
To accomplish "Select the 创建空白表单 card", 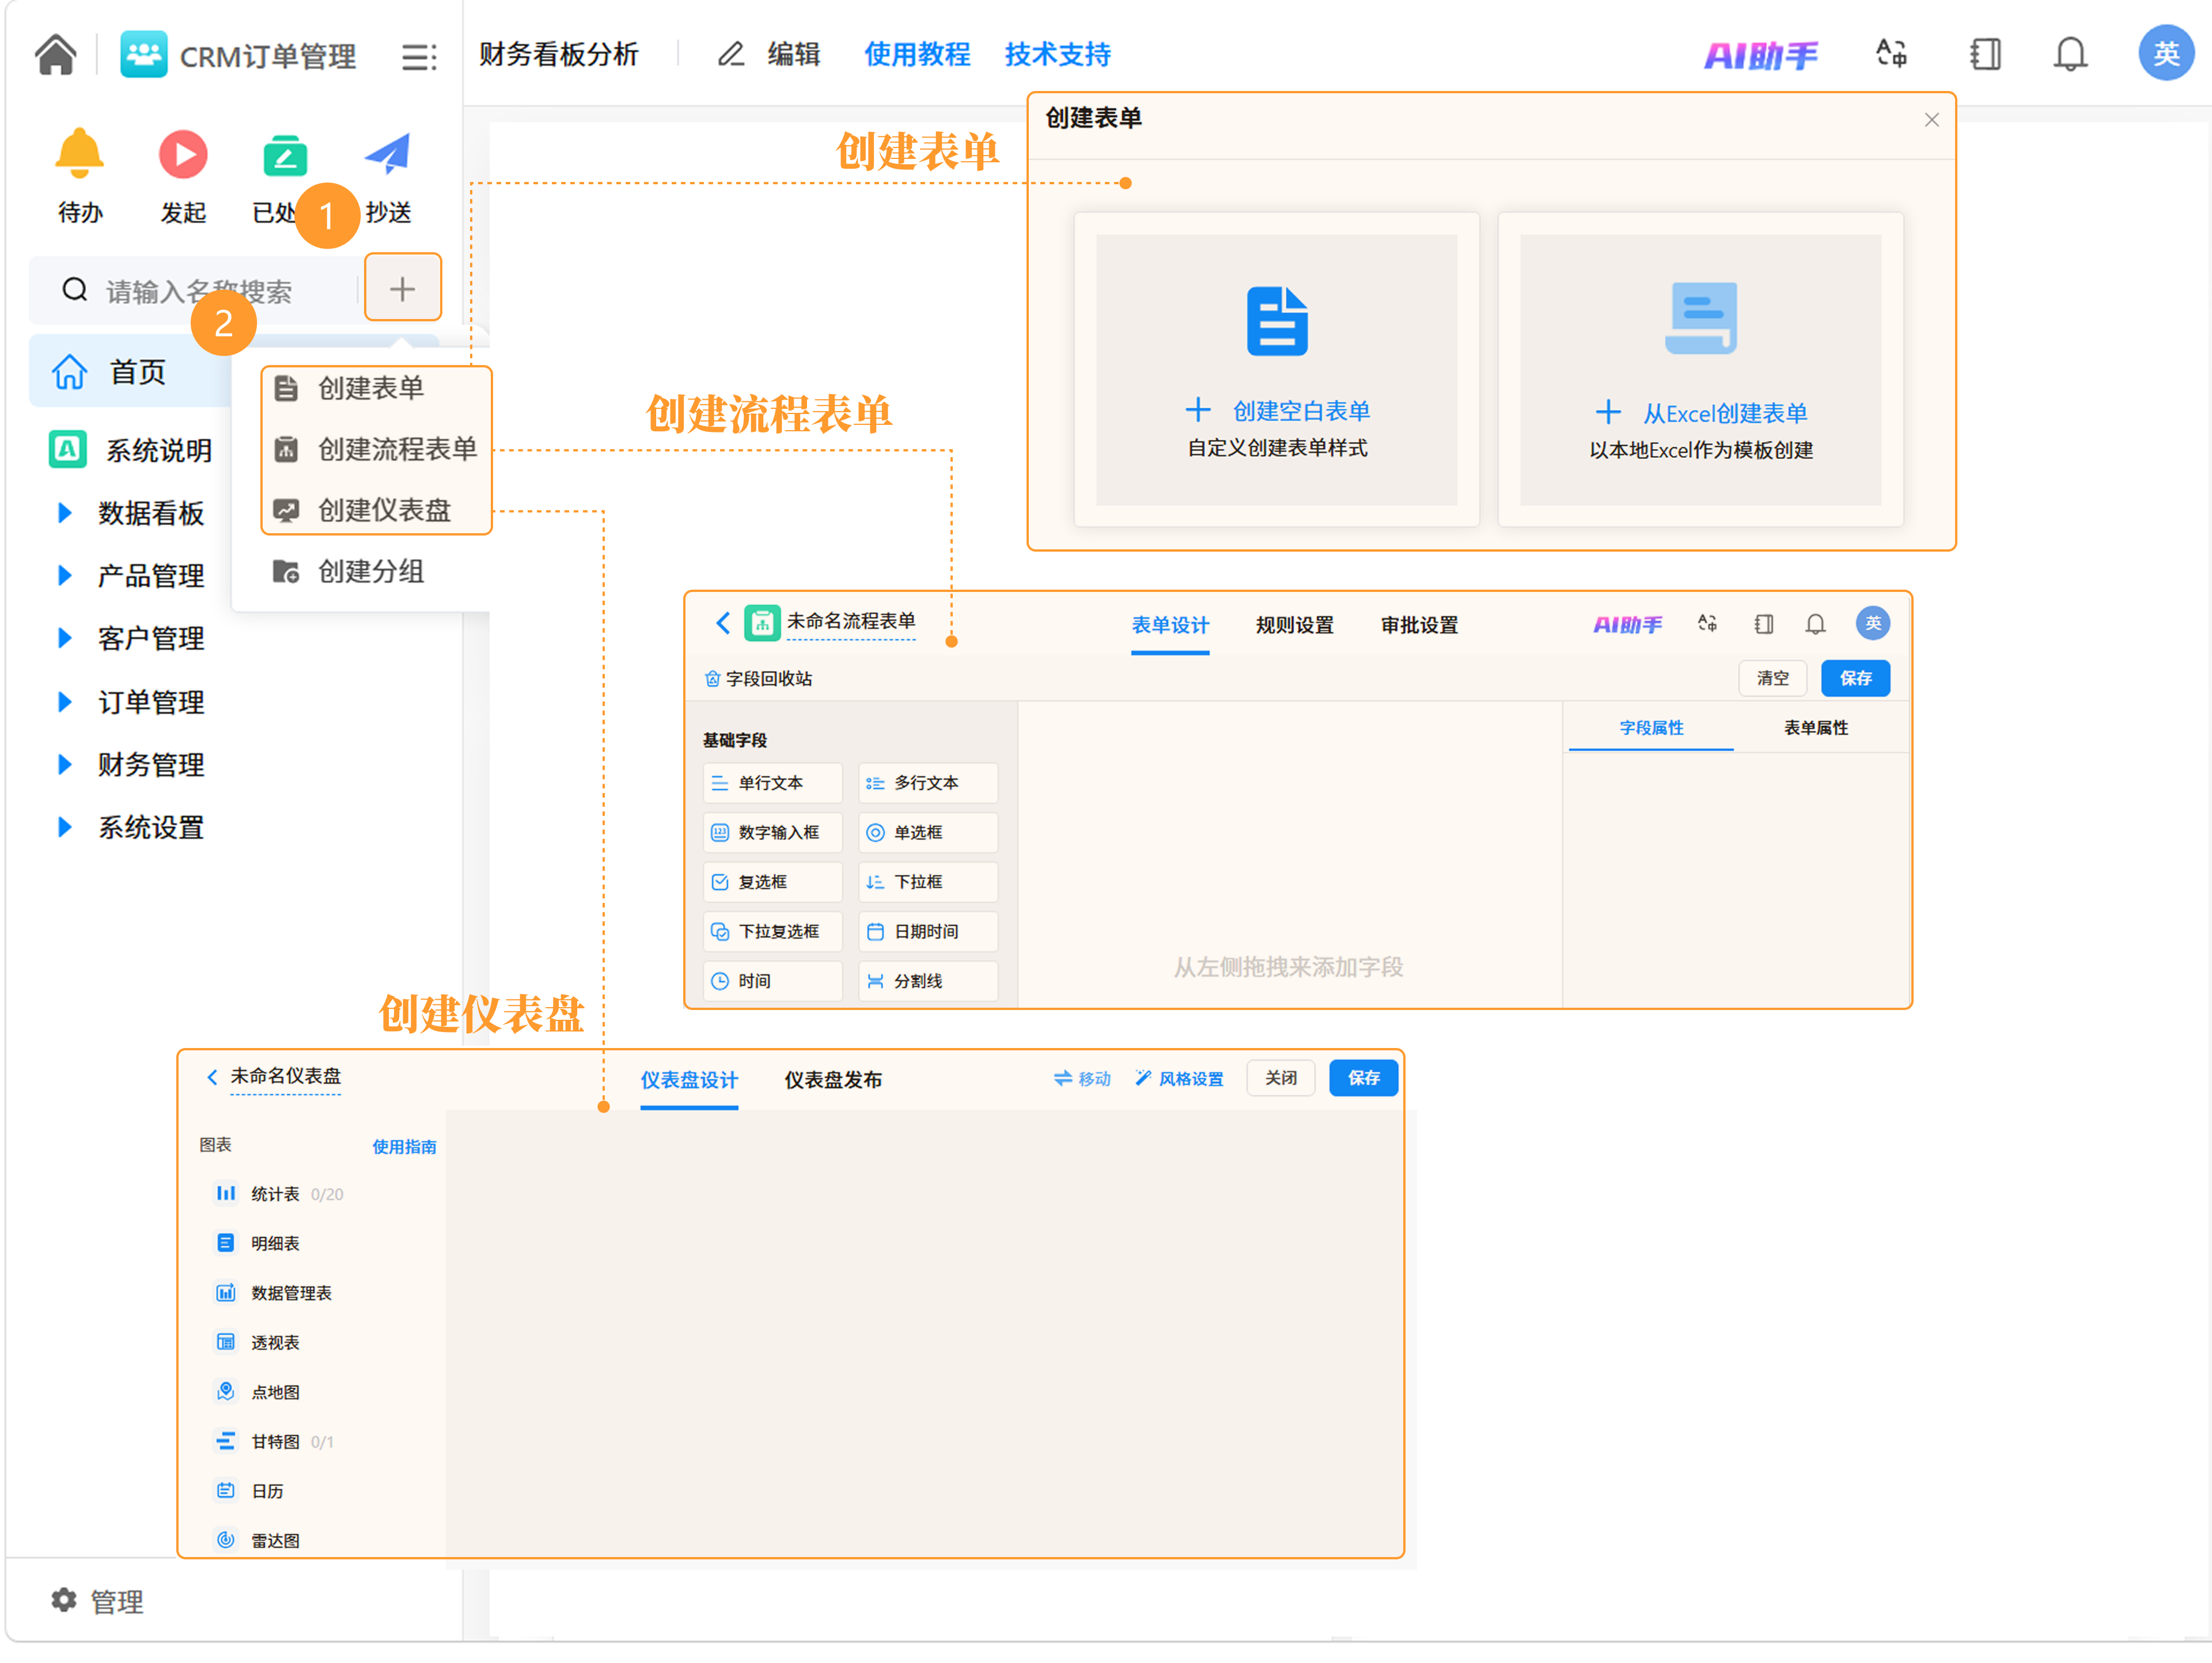I will click(1276, 370).
